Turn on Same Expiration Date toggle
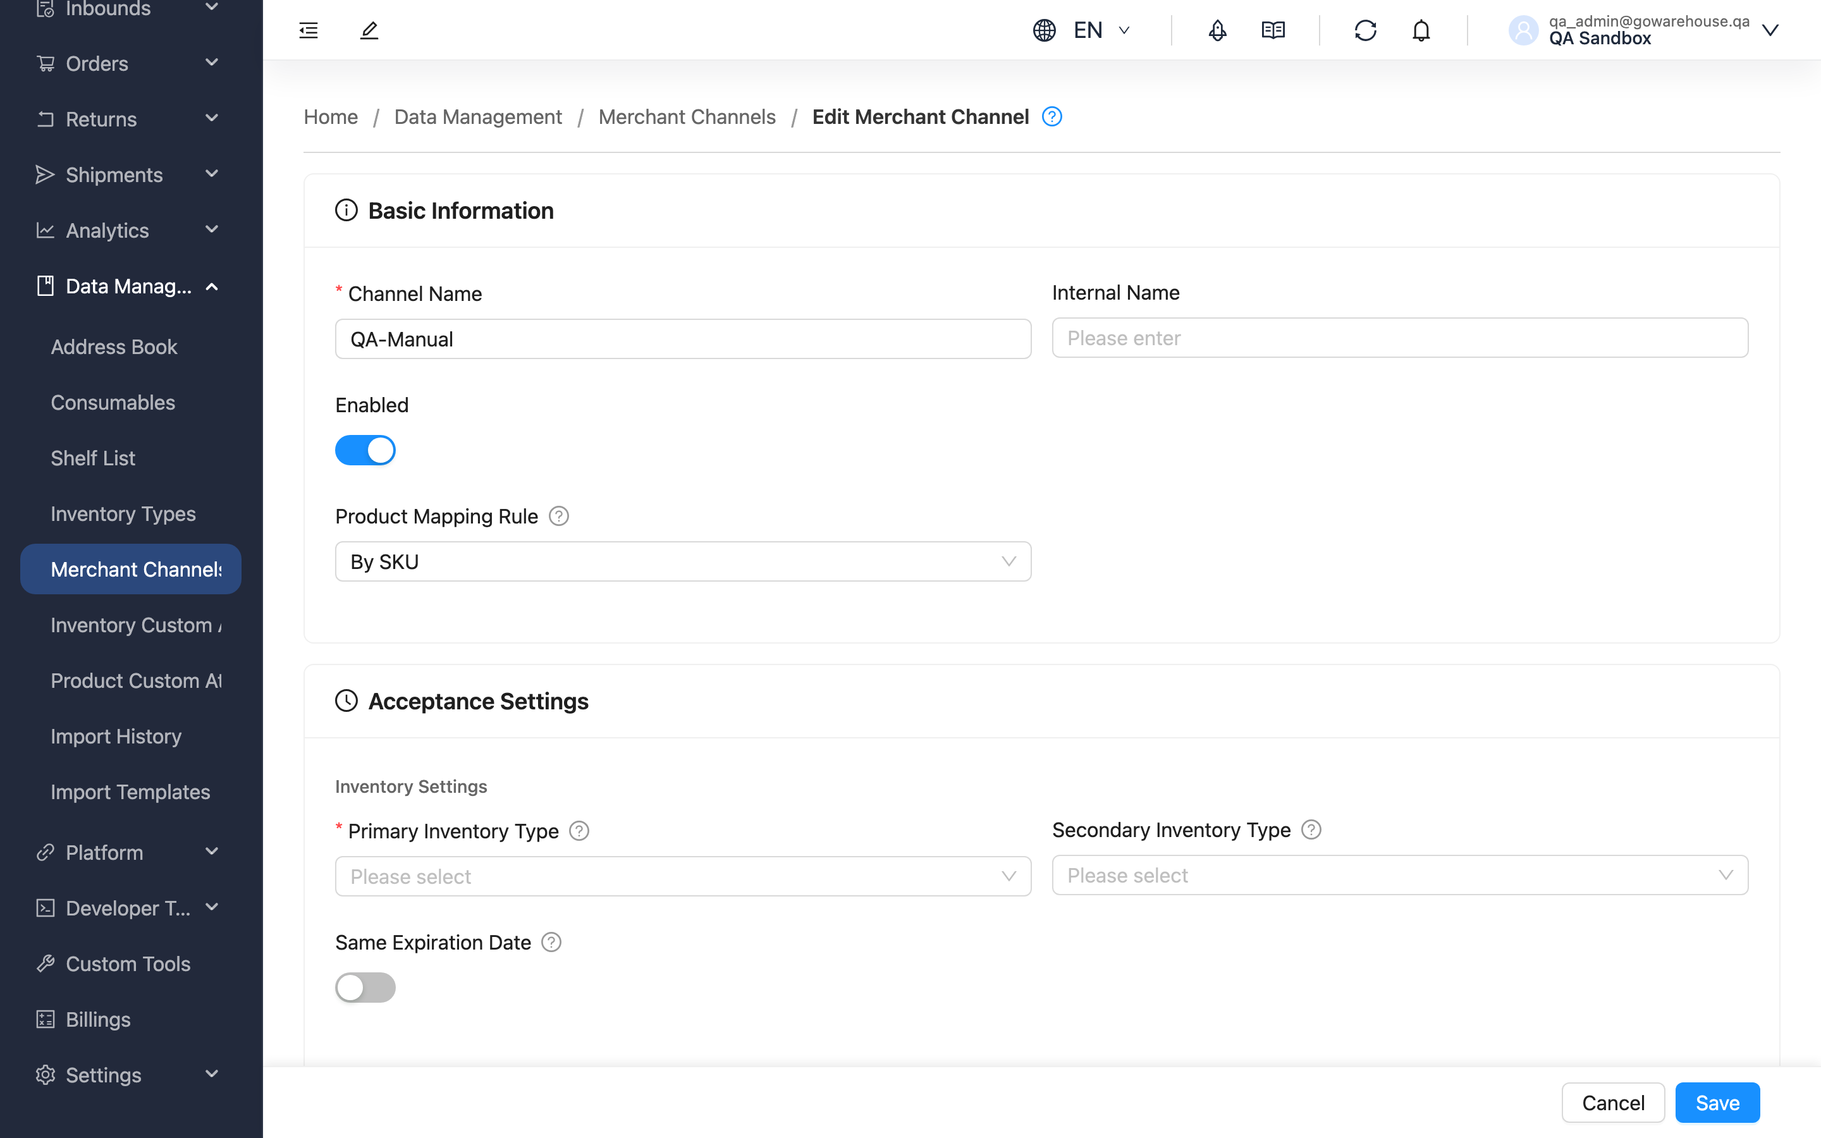 pos(365,988)
